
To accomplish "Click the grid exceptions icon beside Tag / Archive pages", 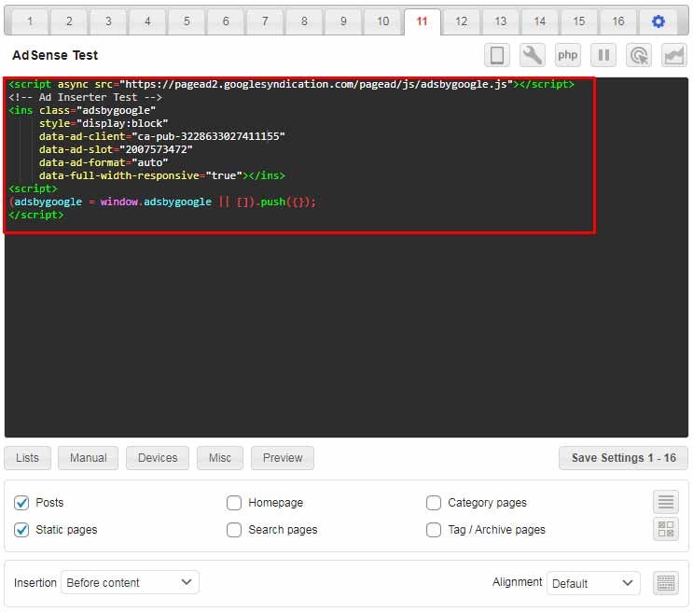I will pyautogui.click(x=666, y=529).
